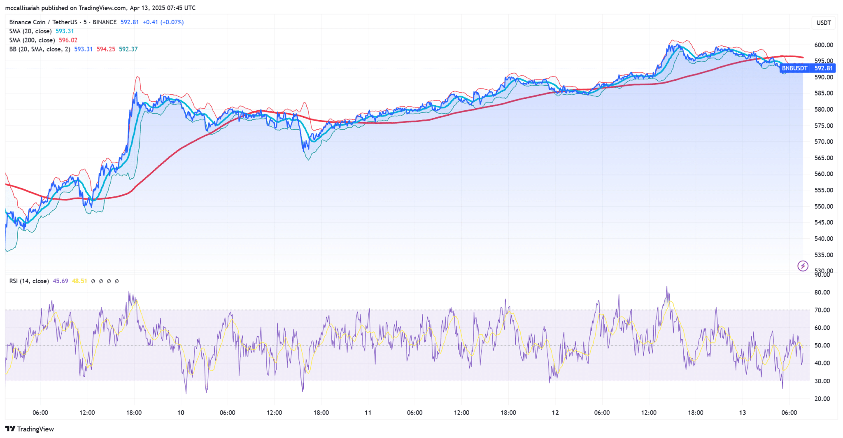843x438 pixels.
Task: Click the BNBUSDT symbol price label
Action: pyautogui.click(x=794, y=68)
